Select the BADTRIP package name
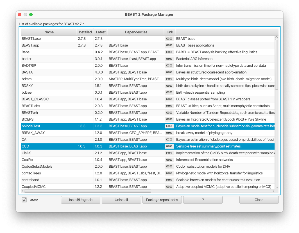 pyautogui.click(x=29, y=65)
